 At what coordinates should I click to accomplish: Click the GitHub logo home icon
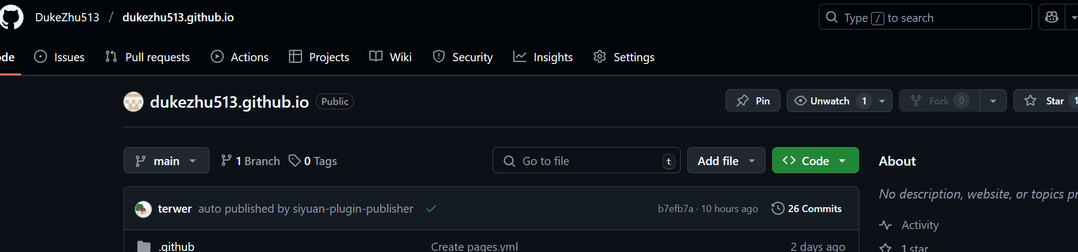11,17
